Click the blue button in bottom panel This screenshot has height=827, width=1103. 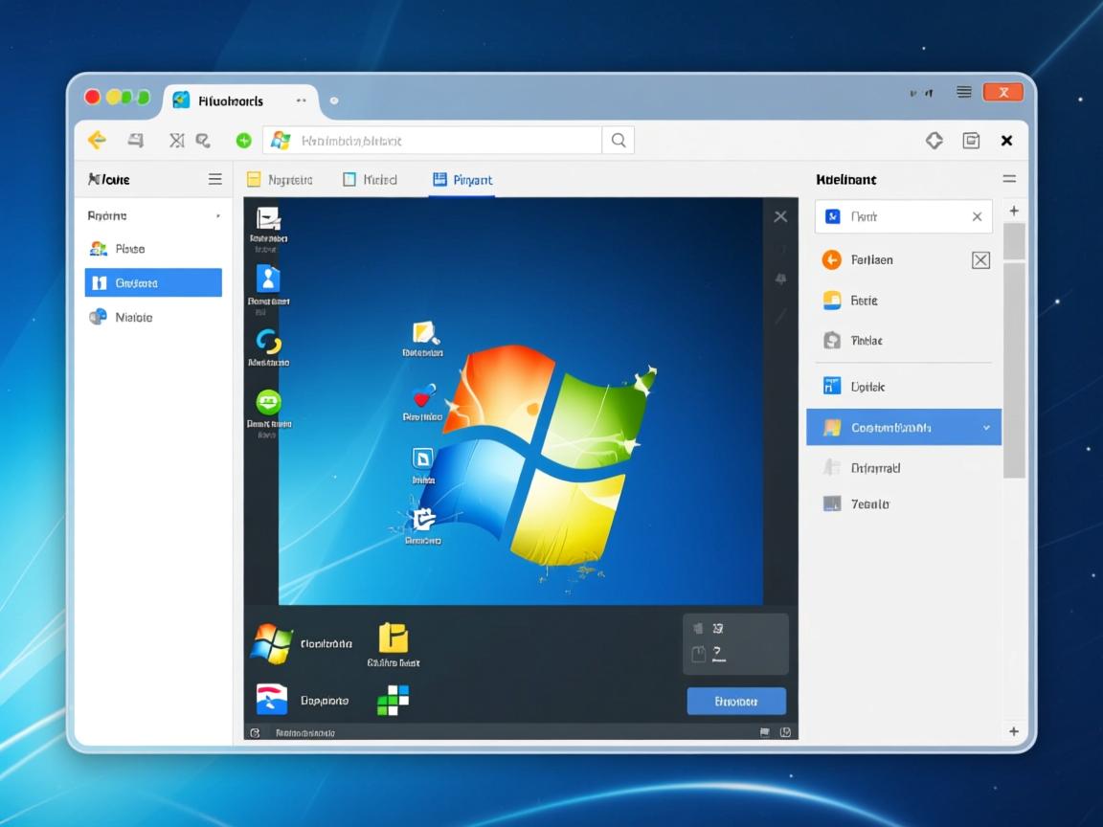[736, 702]
